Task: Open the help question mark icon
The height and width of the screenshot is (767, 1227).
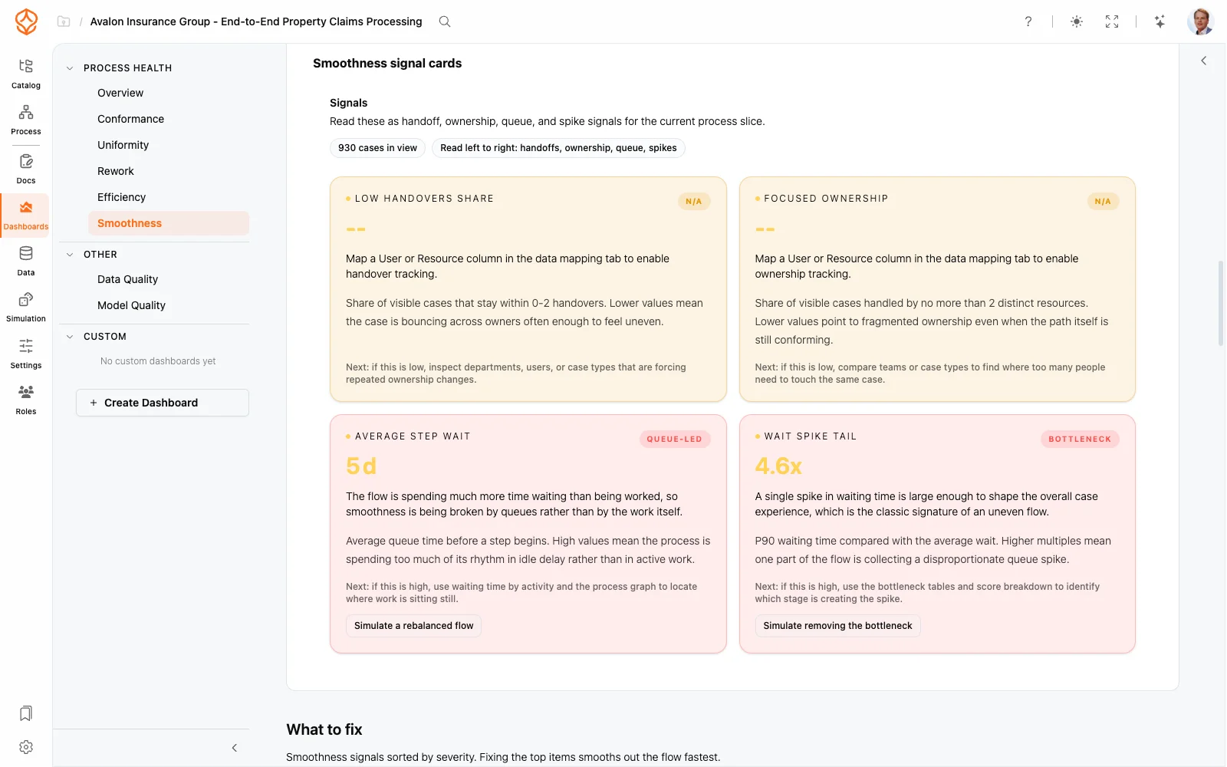Action: (x=1028, y=21)
